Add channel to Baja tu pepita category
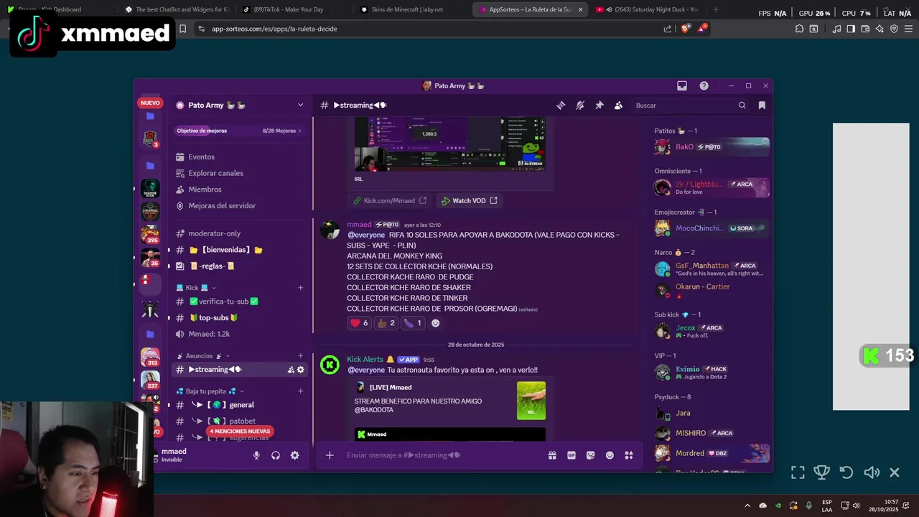Screen dimensions: 919x517 point(300,391)
